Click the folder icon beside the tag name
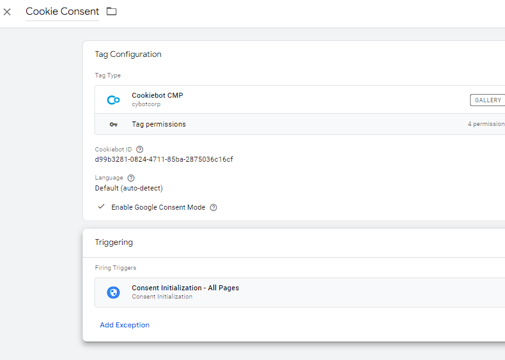 [112, 11]
